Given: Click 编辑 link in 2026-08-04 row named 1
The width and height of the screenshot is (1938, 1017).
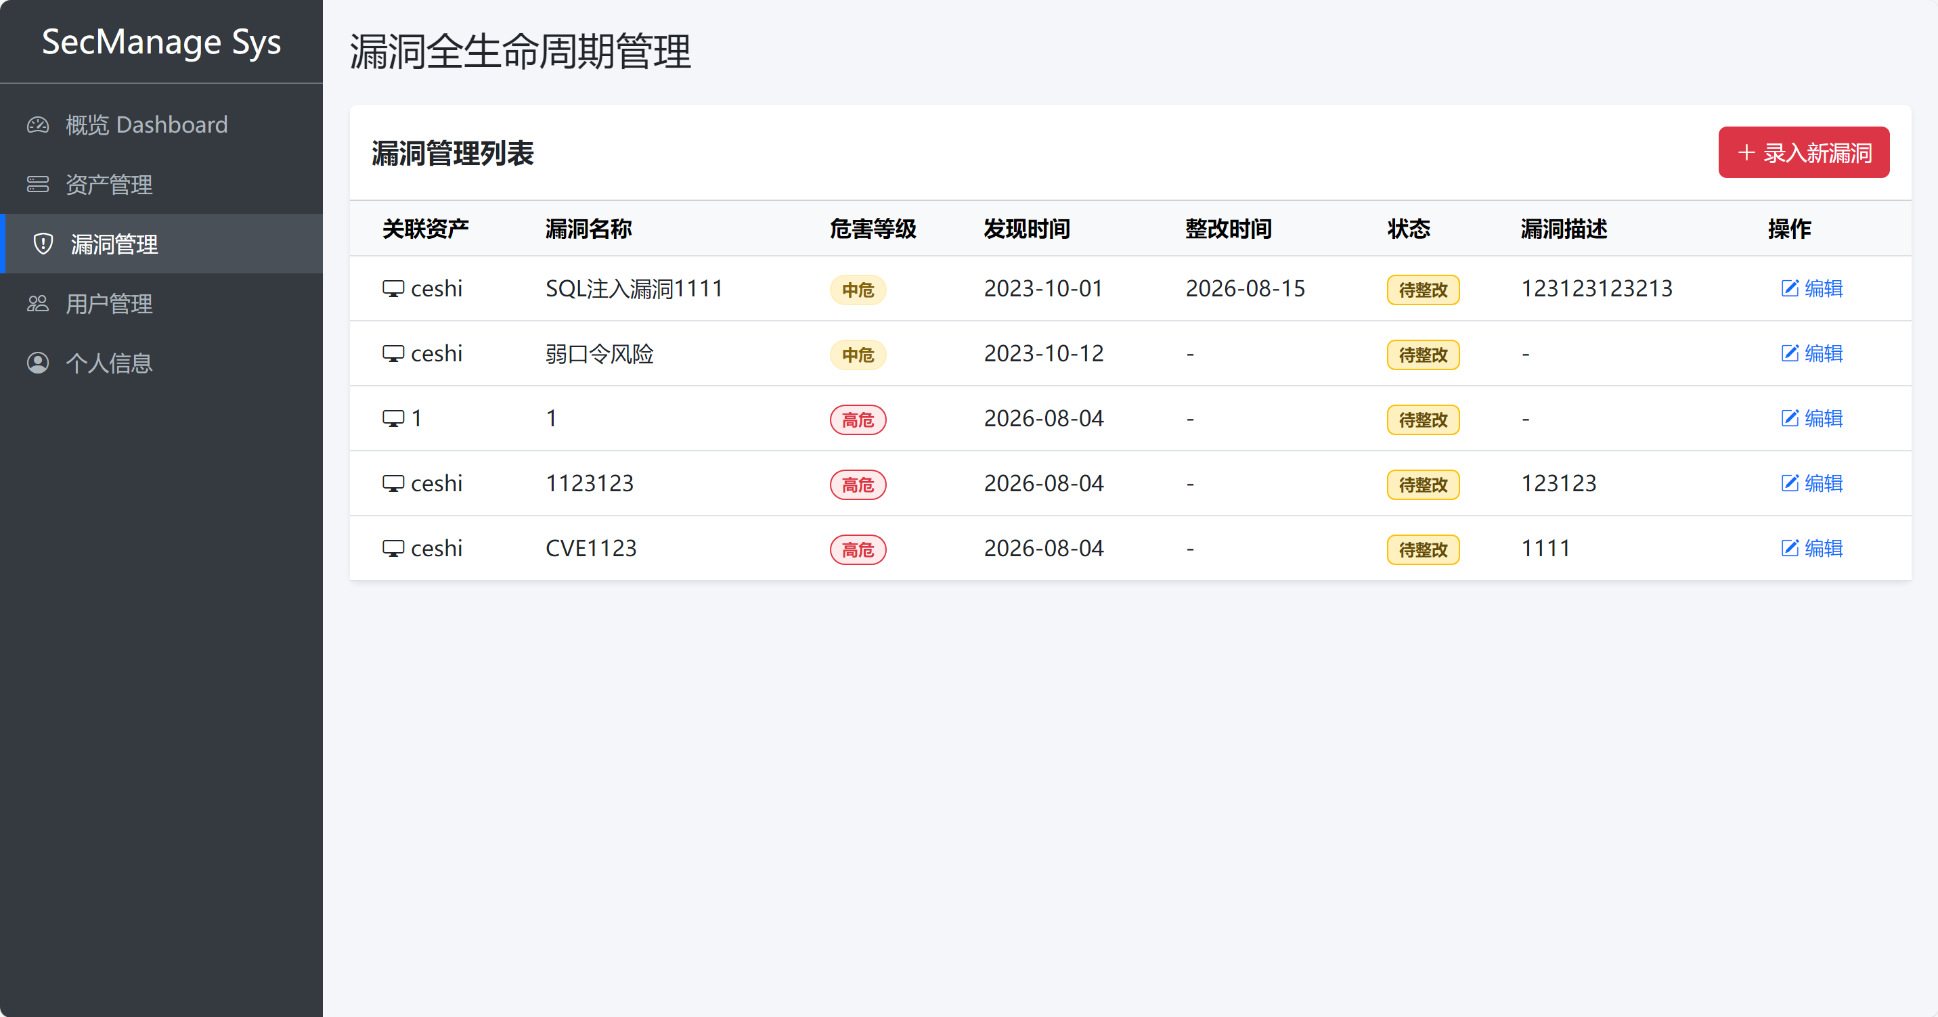Looking at the screenshot, I should click(x=1811, y=418).
